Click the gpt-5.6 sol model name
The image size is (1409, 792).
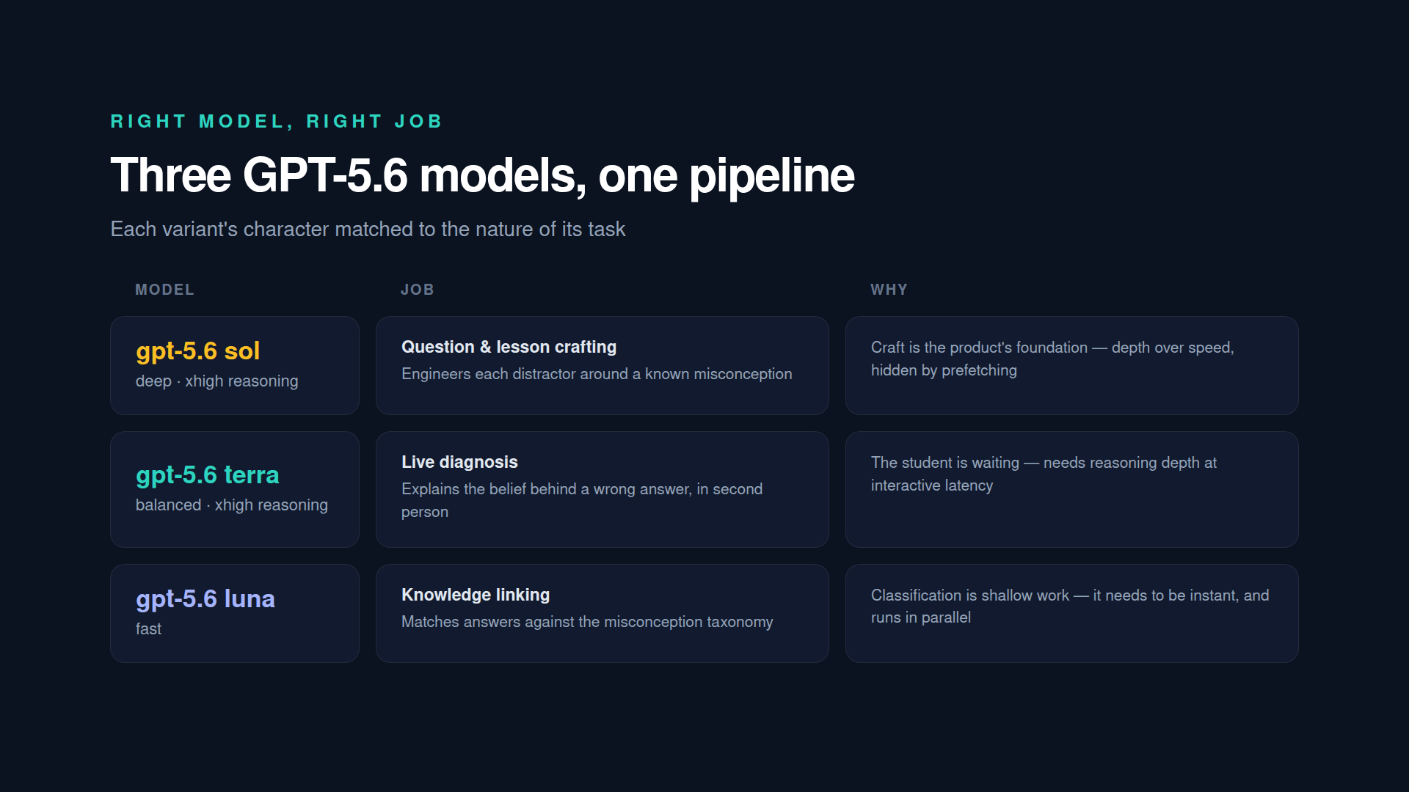click(x=197, y=351)
